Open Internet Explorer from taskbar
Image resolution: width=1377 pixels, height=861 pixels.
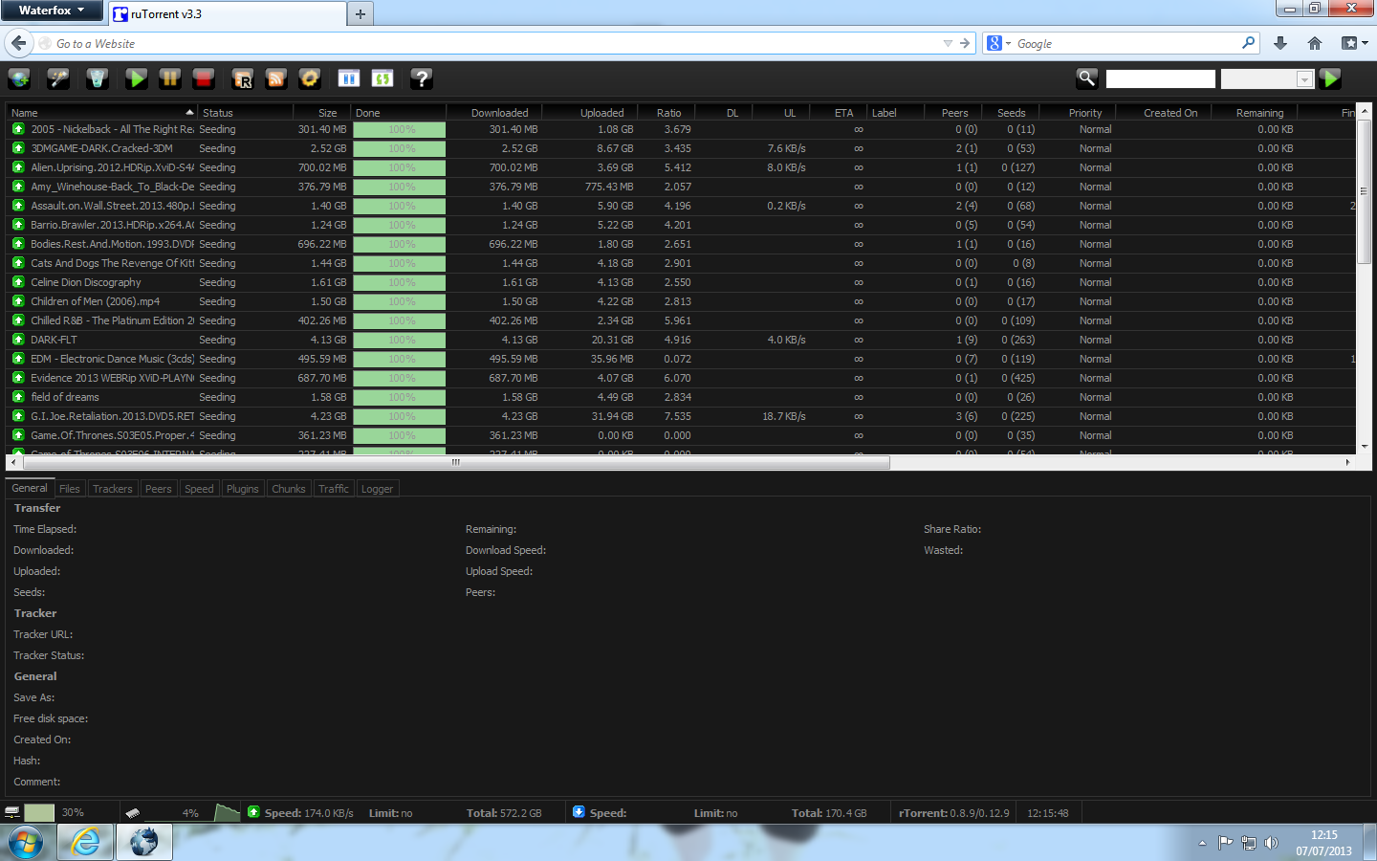[x=86, y=842]
